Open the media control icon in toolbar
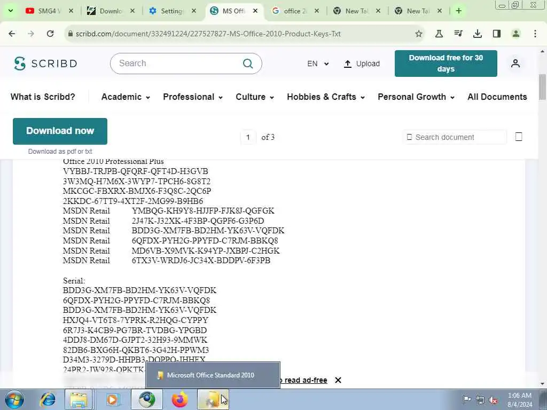Screen dimensions: 547x410 click(458, 34)
